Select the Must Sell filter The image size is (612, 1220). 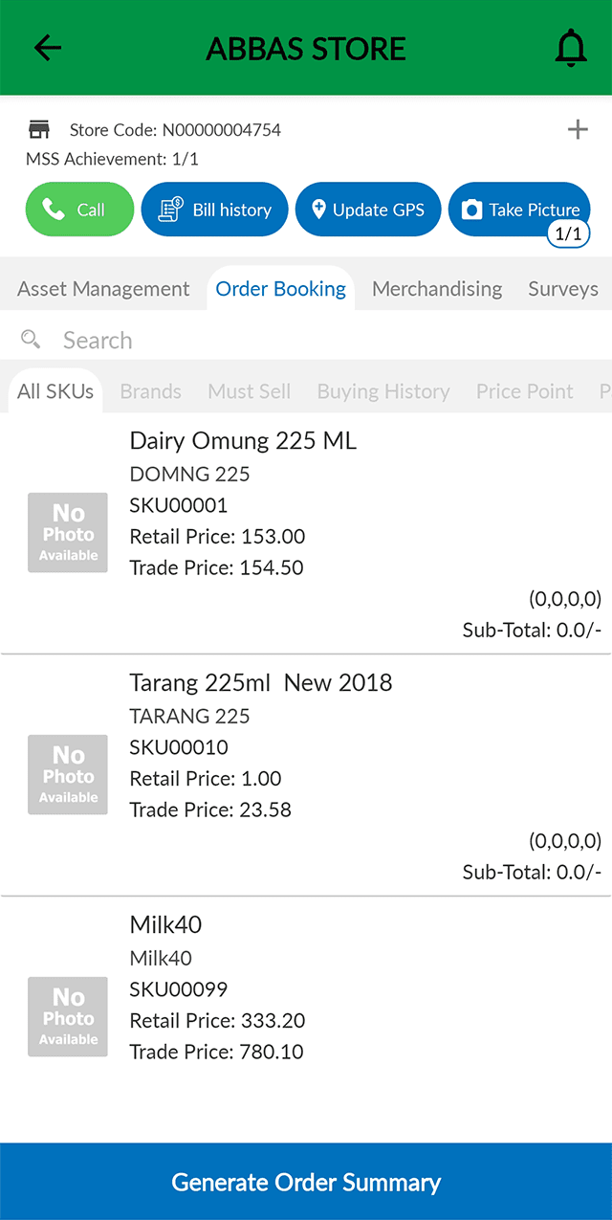coord(249,391)
